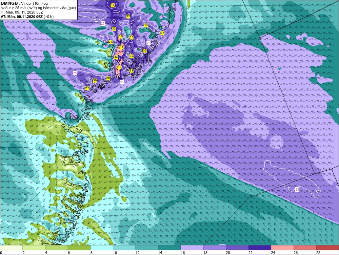Click the 0–2 m/s pale yellow legend swatch

point(11,248)
